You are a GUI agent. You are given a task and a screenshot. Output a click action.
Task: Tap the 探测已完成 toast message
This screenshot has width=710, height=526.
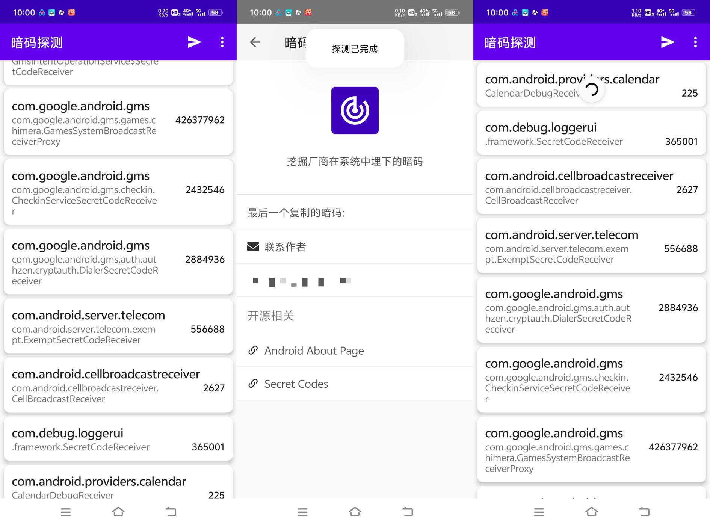click(355, 48)
